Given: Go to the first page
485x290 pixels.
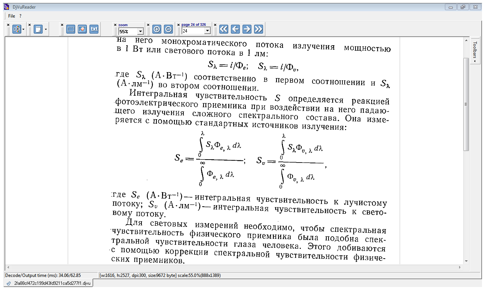Looking at the screenshot, I should [224, 29].
